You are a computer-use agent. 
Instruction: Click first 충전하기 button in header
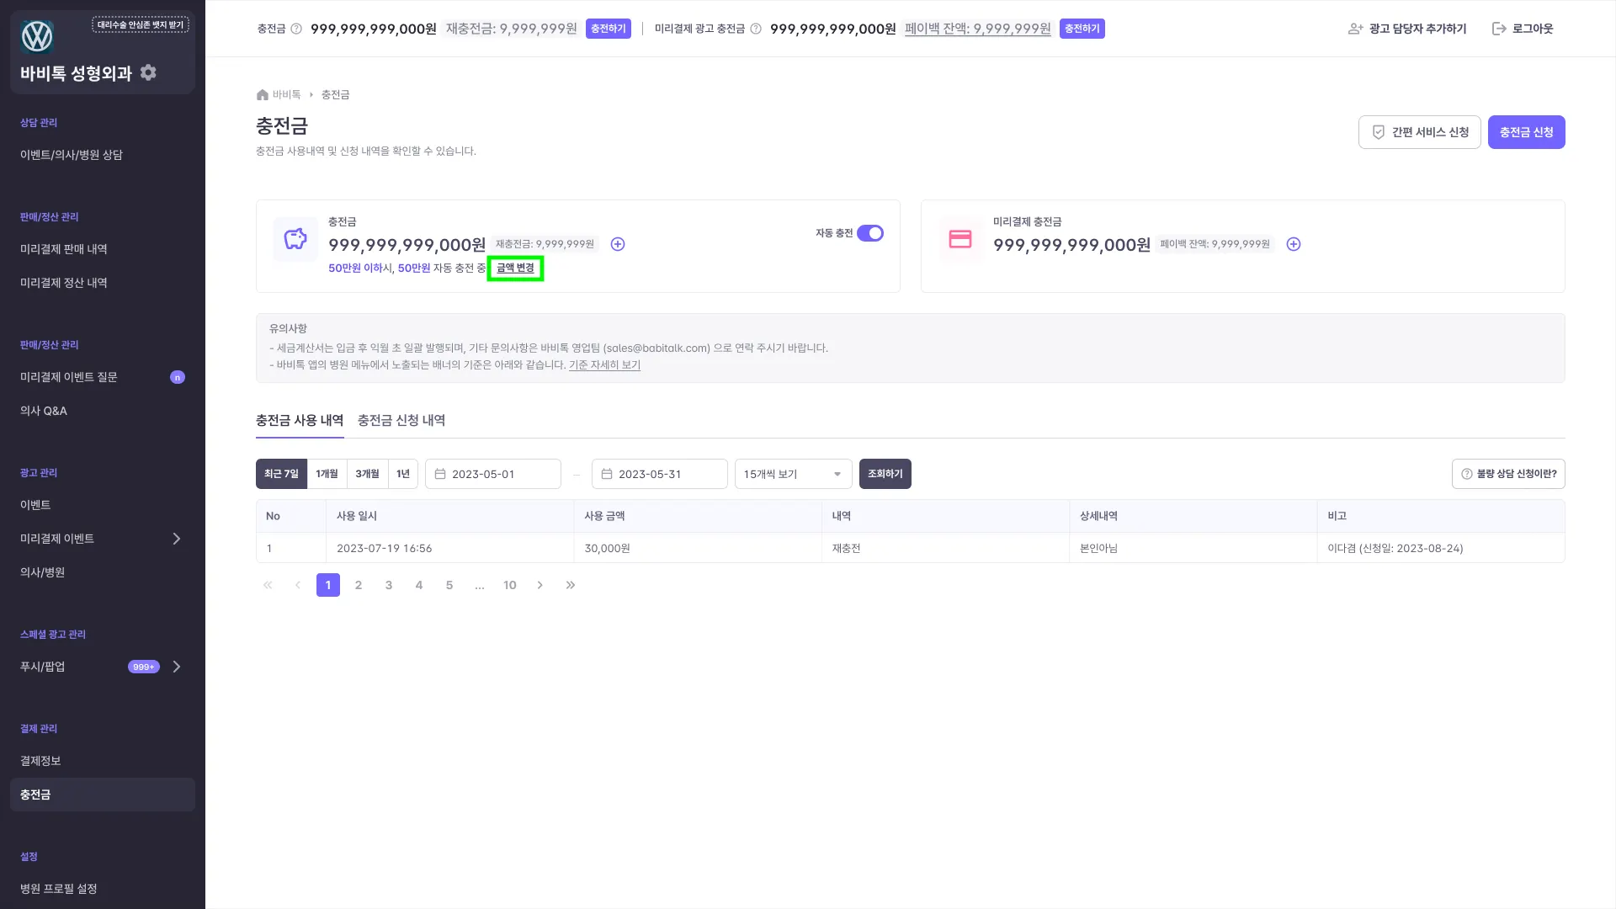click(609, 29)
